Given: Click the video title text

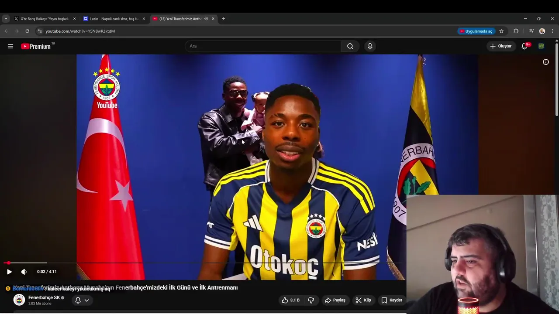Looking at the screenshot, I should [125, 288].
